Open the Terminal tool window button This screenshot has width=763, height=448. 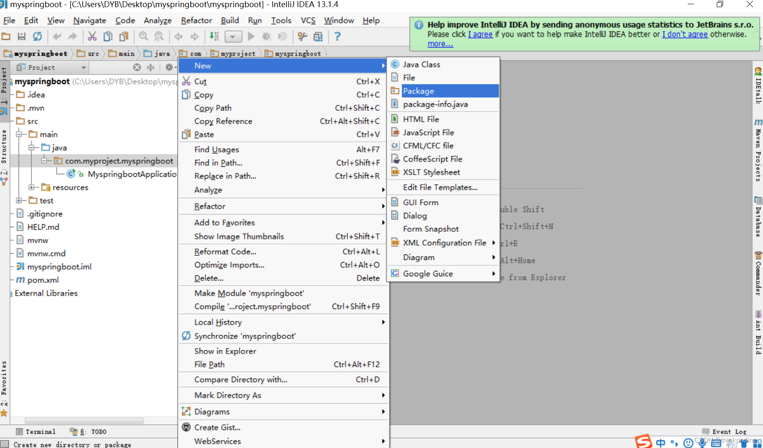click(36, 432)
